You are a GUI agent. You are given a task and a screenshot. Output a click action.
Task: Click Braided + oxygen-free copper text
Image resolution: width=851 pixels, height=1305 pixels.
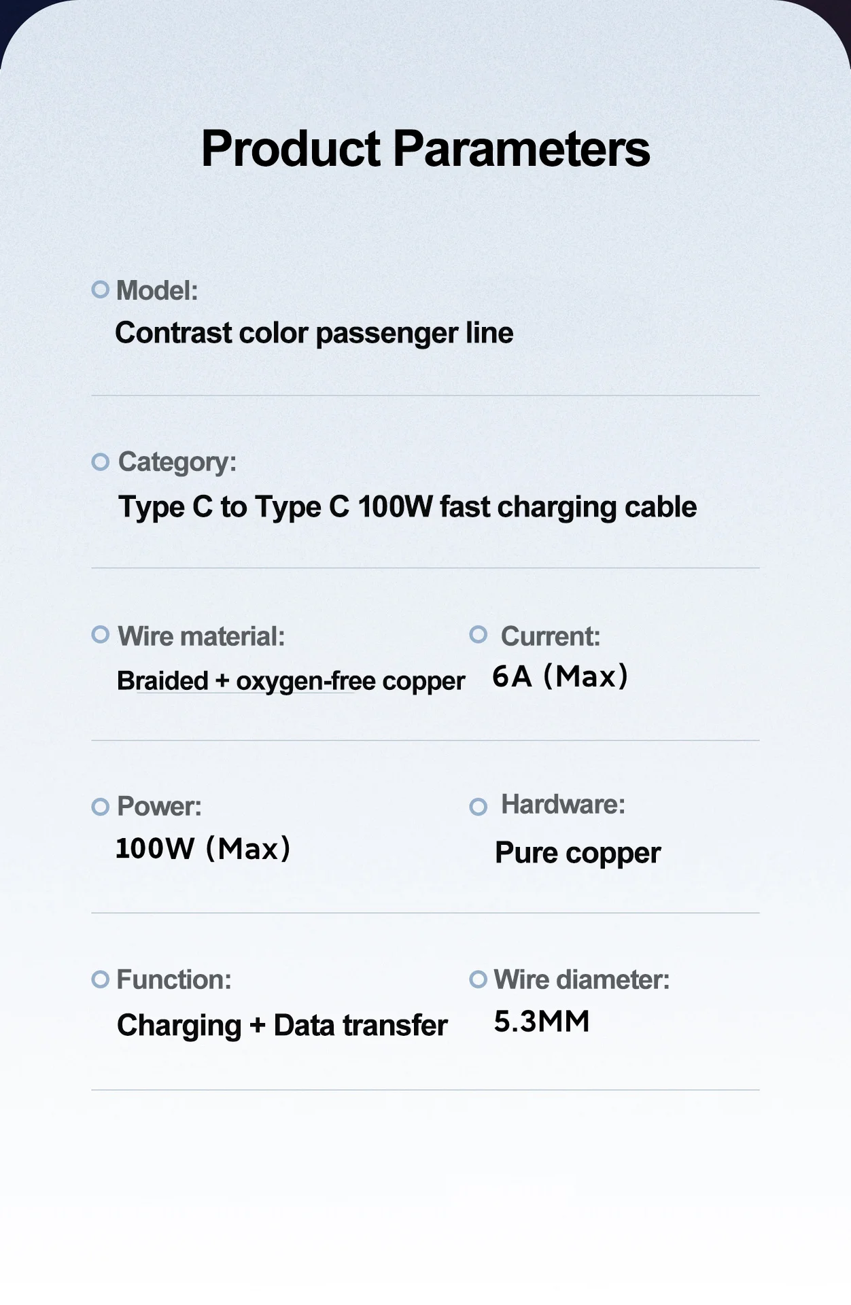pyautogui.click(x=291, y=681)
